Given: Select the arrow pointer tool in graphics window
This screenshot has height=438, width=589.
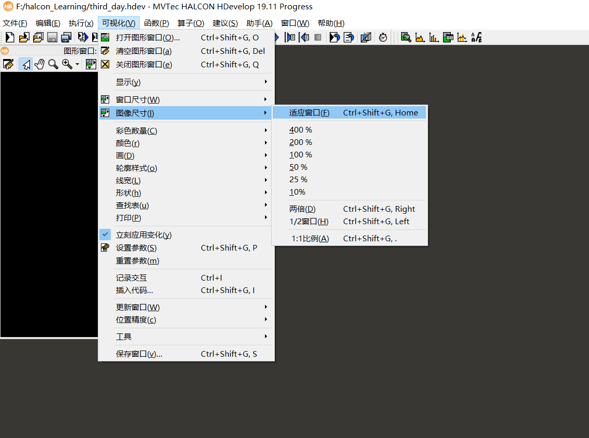Looking at the screenshot, I should pos(25,64).
